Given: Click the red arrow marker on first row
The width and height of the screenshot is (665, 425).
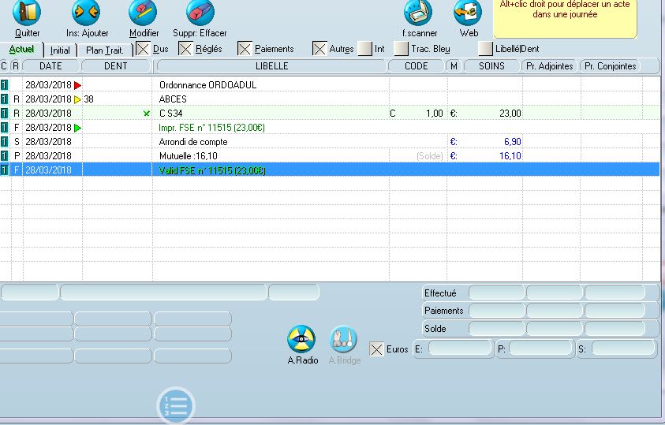Looking at the screenshot, I should pyautogui.click(x=77, y=85).
